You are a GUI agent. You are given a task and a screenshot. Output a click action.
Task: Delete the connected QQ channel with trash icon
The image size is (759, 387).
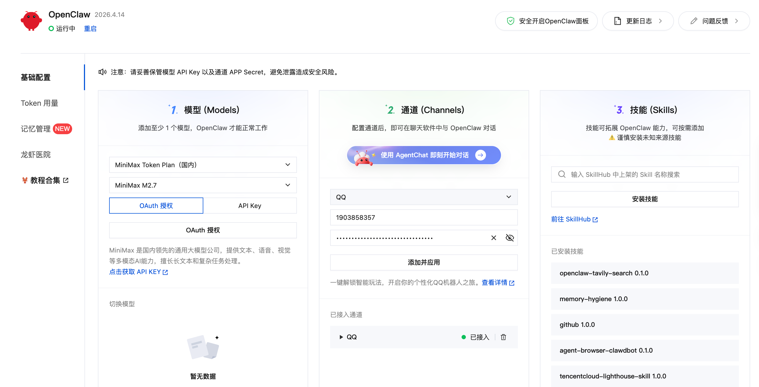click(x=503, y=337)
